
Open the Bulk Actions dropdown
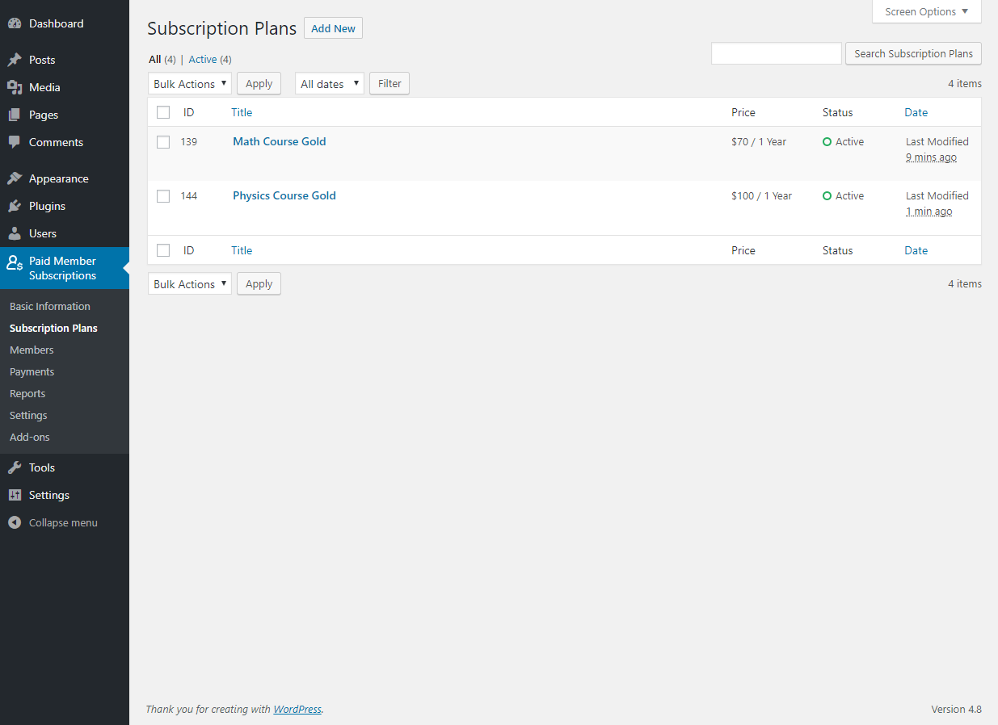189,83
